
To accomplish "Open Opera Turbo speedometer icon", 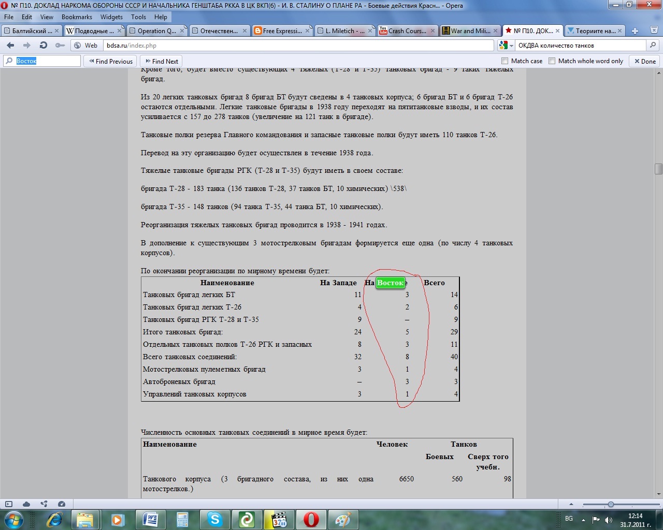I will click(62, 504).
